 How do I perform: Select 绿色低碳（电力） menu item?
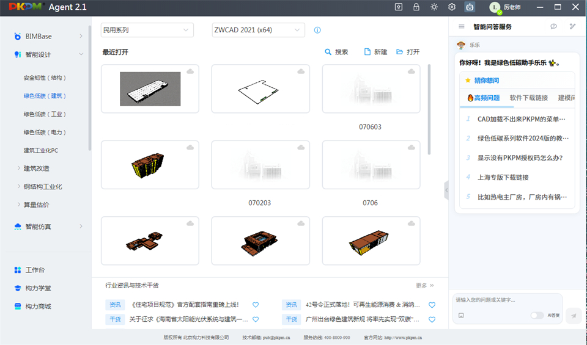point(45,133)
